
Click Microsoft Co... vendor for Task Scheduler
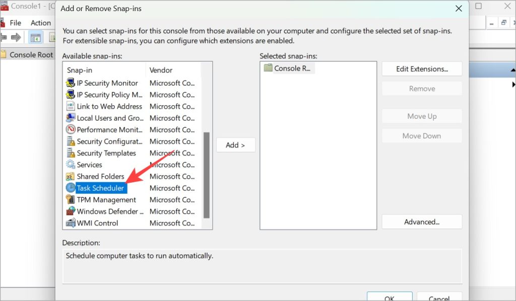[x=172, y=188]
